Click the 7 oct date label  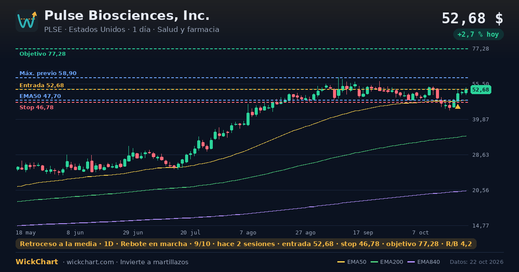click(420, 232)
